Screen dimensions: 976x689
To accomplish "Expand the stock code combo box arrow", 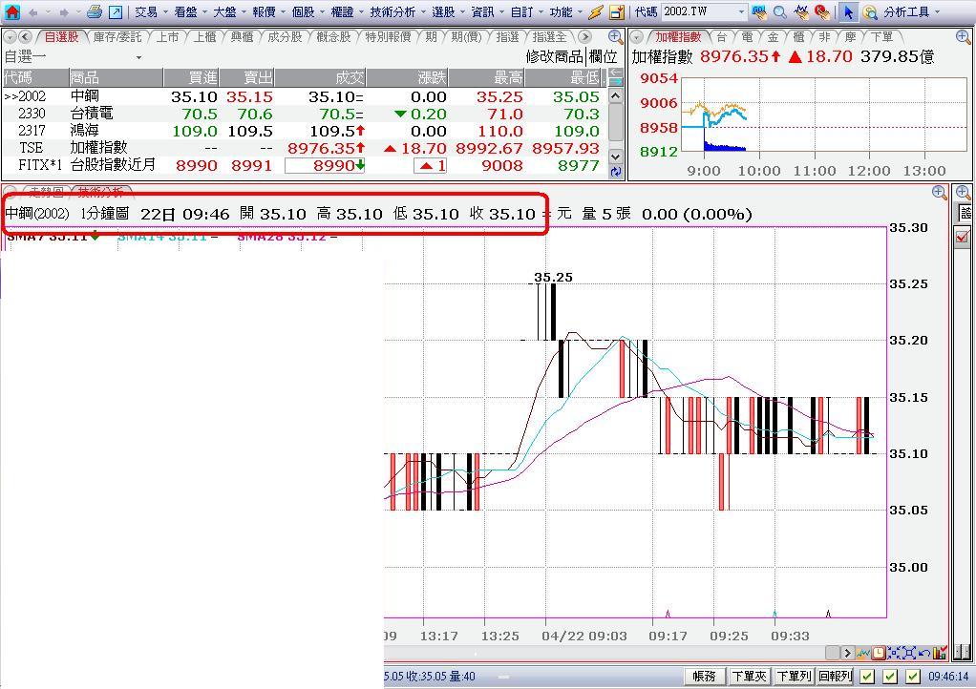I will pos(741,11).
